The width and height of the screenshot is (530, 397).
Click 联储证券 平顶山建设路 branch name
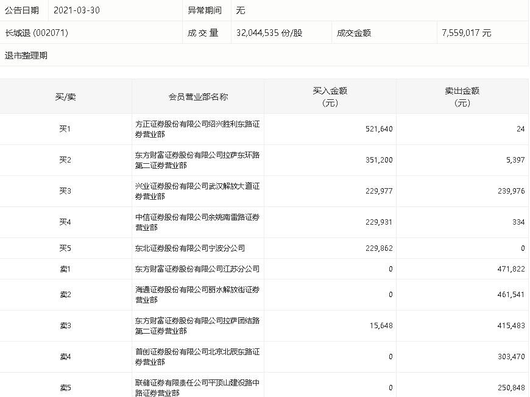pos(197,387)
